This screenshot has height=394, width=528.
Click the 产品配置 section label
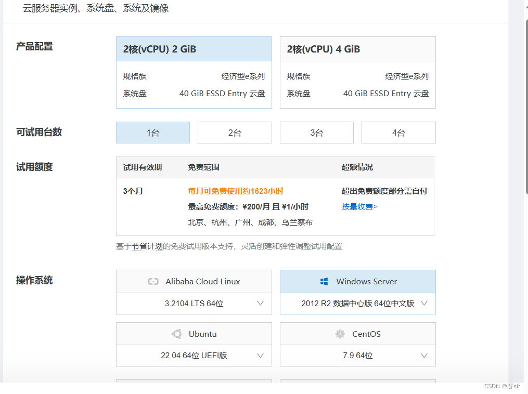34,46
